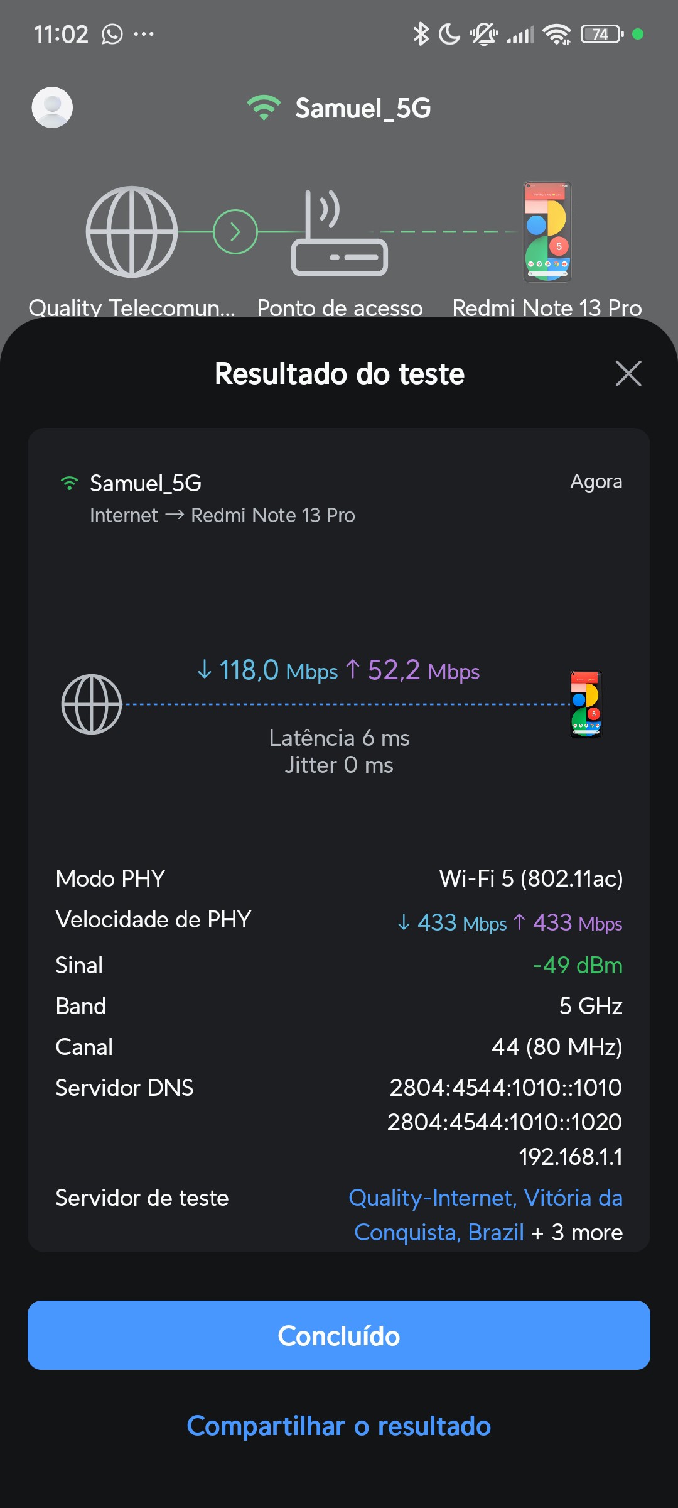Tap the small phone icon in result card
678x1508 pixels.
click(586, 704)
